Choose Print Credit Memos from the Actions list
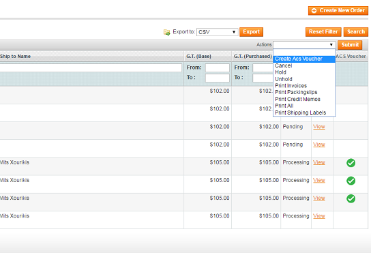This screenshot has width=371, height=253. coord(304,99)
